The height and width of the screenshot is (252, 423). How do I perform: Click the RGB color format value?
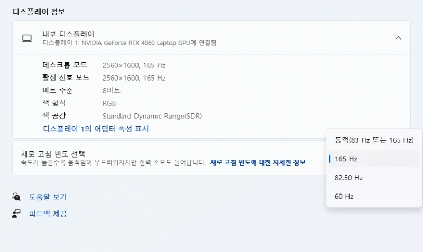tap(109, 103)
